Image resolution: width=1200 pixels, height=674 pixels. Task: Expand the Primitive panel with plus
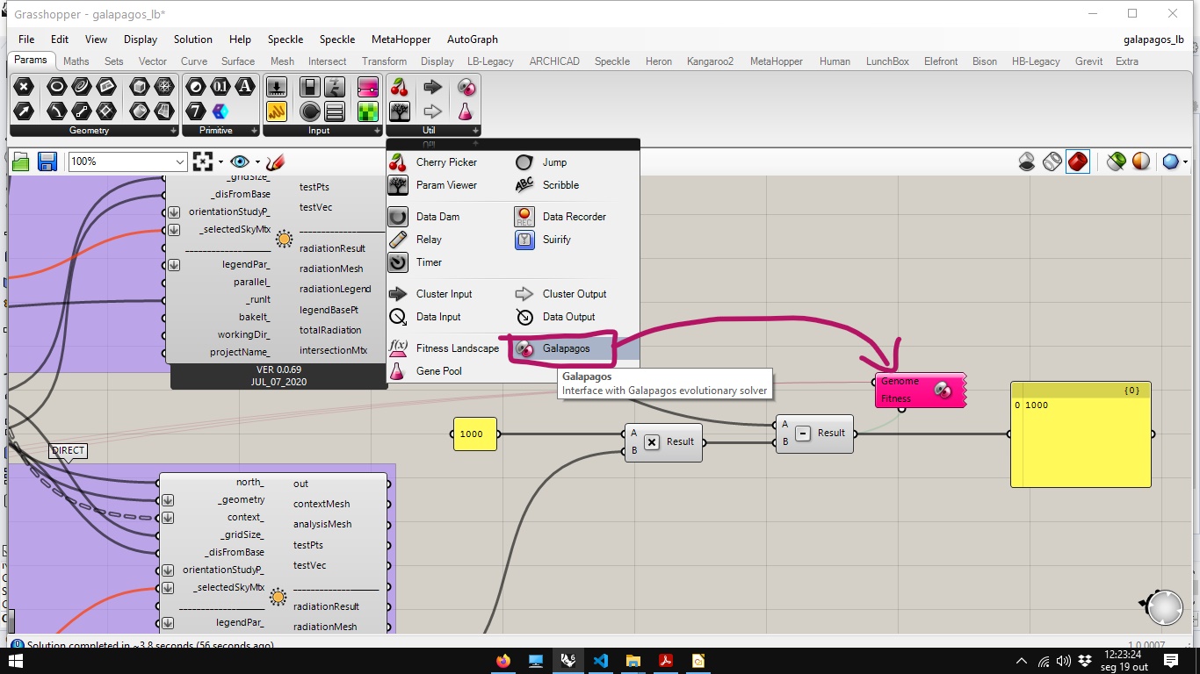pyautogui.click(x=253, y=131)
